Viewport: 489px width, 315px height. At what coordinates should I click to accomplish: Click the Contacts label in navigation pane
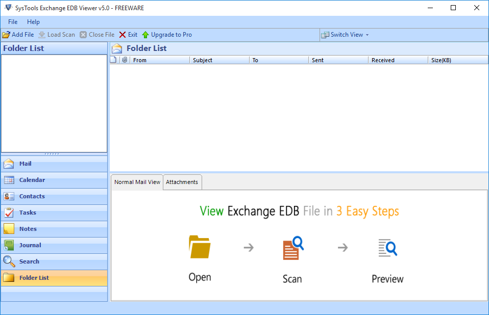click(x=32, y=196)
